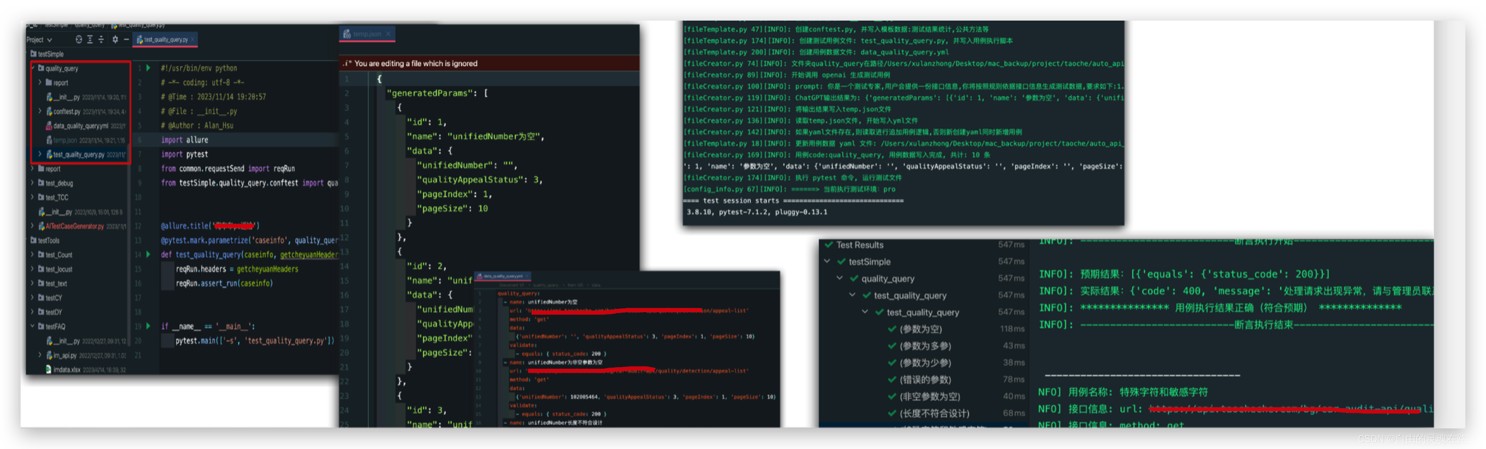Select data_quality_query.yml file
Image resolution: width=1486 pixels, height=449 pixels.
(81, 126)
